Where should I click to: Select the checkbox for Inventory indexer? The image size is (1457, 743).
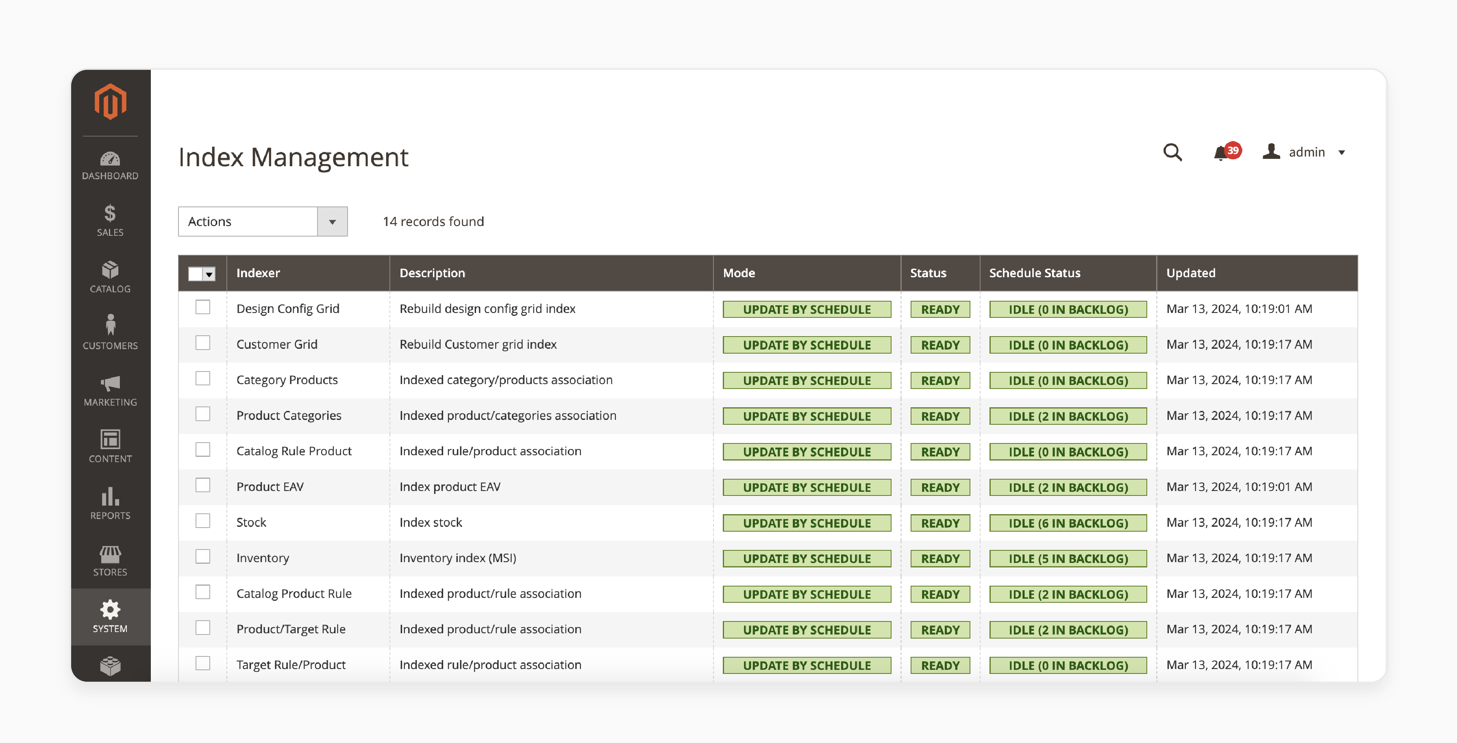(203, 557)
